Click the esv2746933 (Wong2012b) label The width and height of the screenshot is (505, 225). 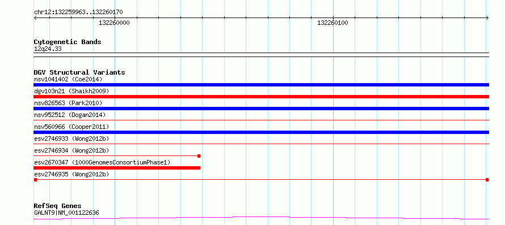tap(71, 139)
